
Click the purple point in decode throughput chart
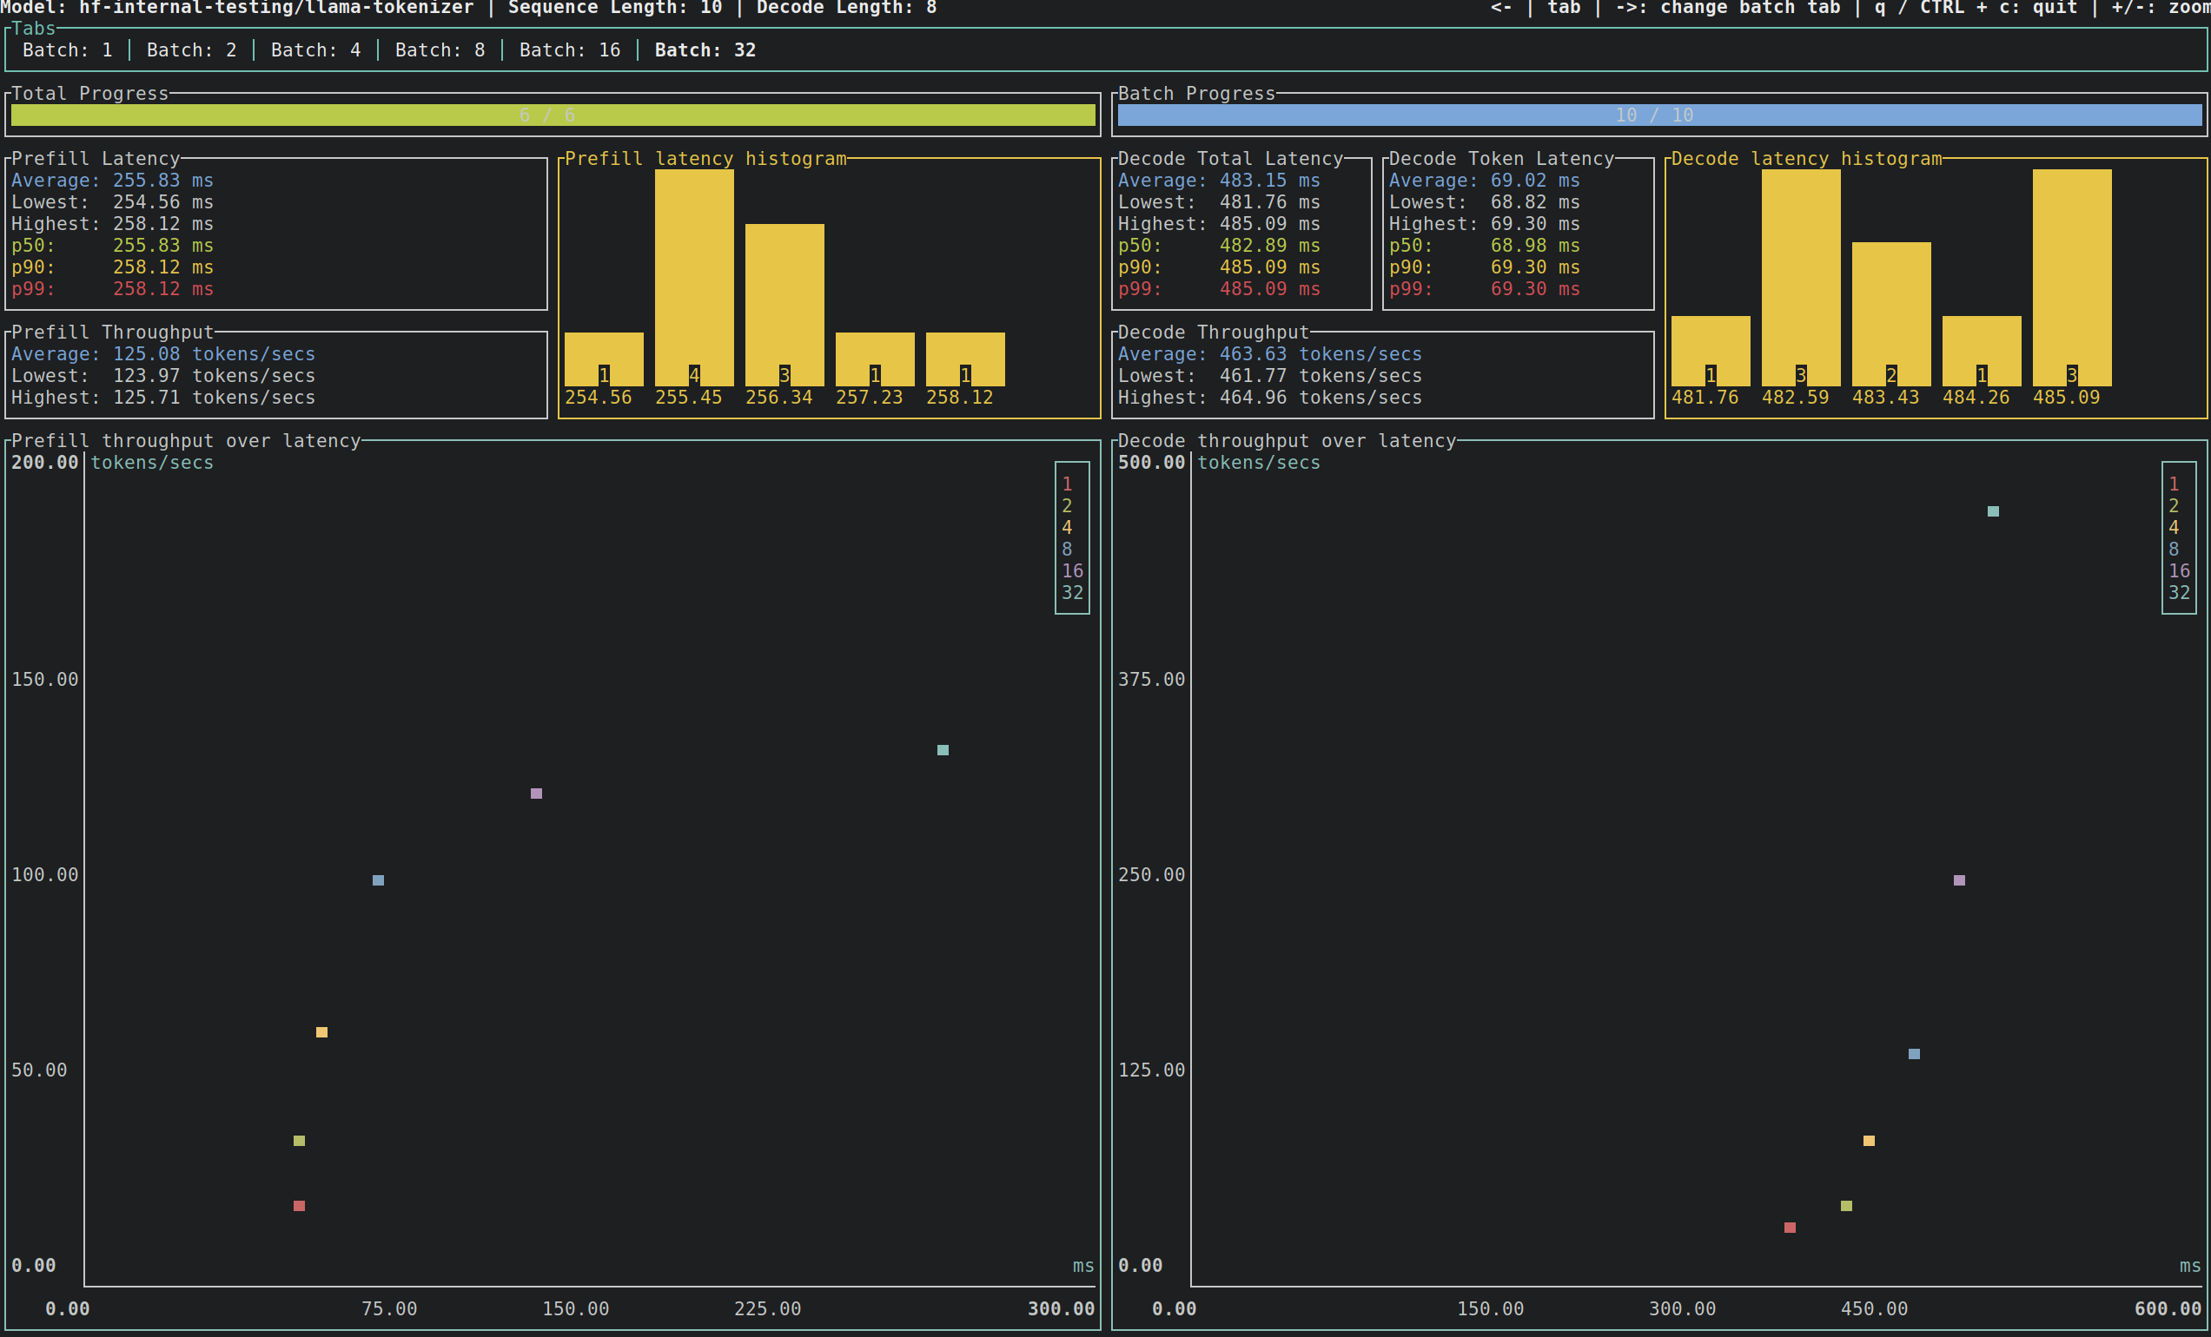point(1959,880)
